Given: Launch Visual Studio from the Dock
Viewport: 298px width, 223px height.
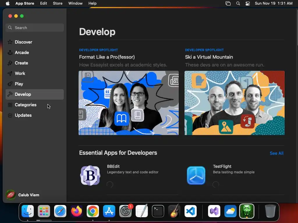Looking at the screenshot, I should (x=214, y=211).
